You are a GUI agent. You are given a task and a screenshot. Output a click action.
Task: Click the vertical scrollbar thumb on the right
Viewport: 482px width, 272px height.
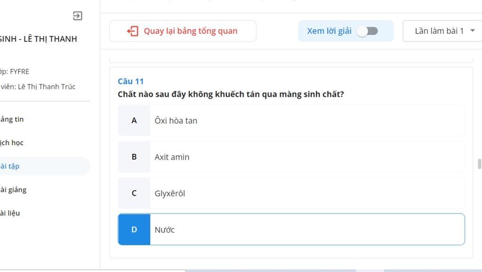479,164
